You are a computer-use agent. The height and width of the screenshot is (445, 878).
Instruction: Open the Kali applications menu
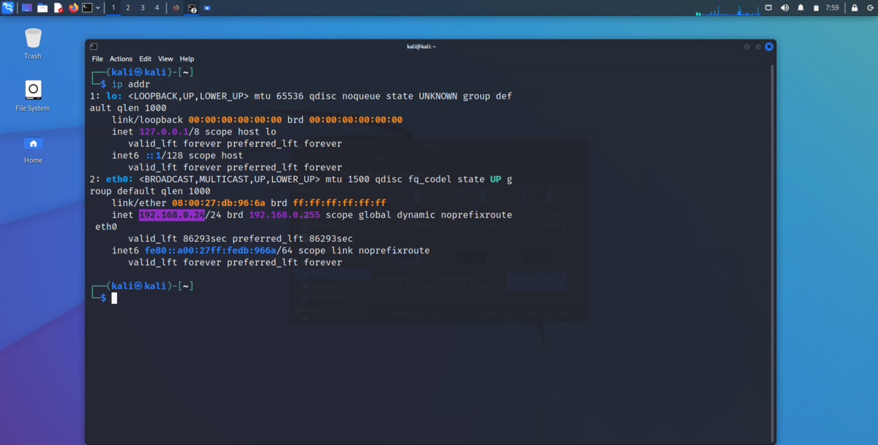coord(8,8)
